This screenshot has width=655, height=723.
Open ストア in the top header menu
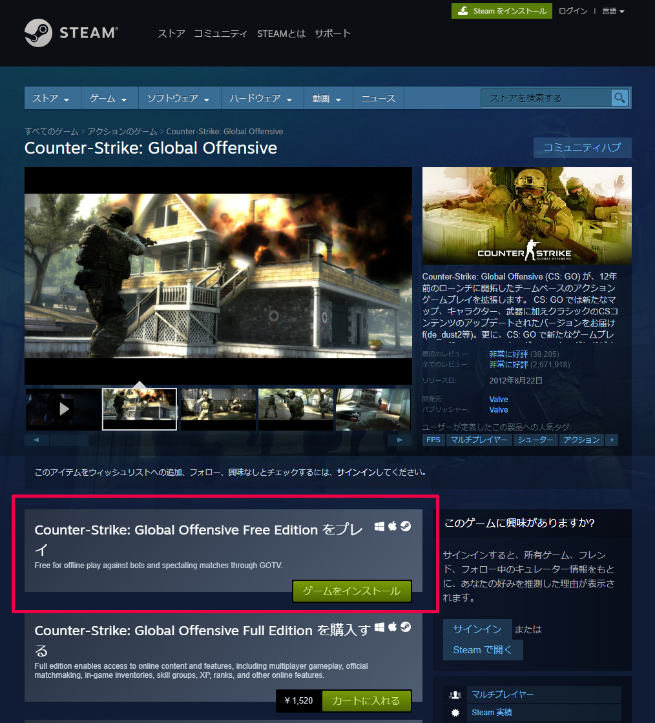point(171,33)
